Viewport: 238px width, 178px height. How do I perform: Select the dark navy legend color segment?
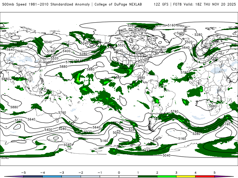tap(33, 177)
